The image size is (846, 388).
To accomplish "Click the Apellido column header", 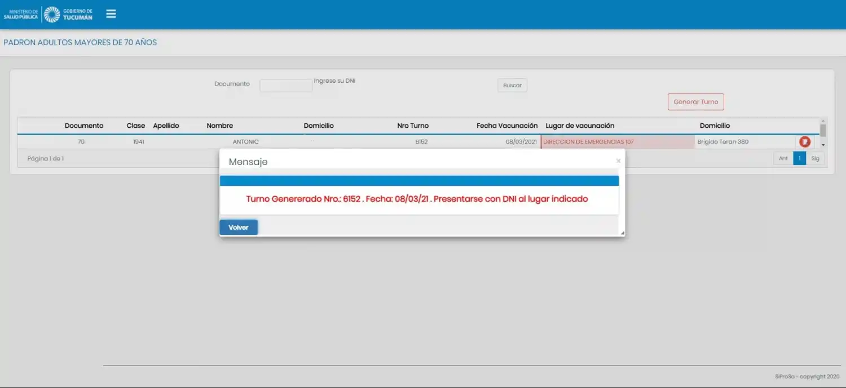I will tap(166, 125).
